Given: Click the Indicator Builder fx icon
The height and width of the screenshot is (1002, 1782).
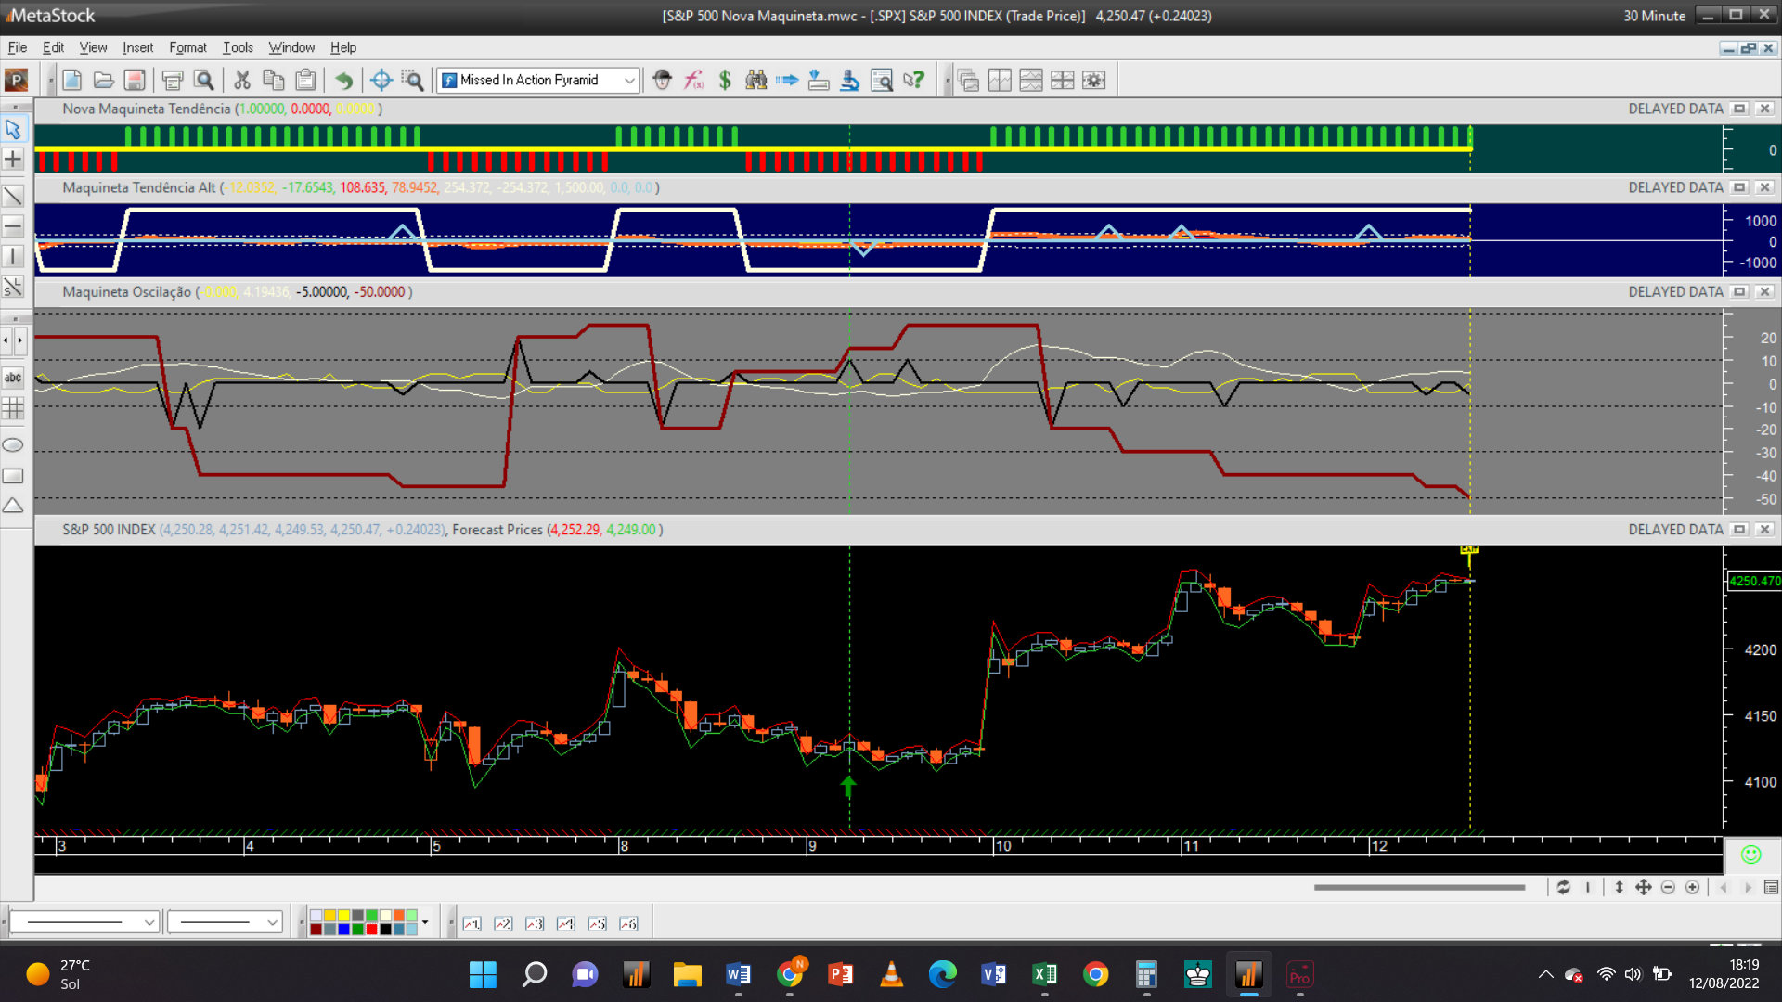Looking at the screenshot, I should 693,80.
